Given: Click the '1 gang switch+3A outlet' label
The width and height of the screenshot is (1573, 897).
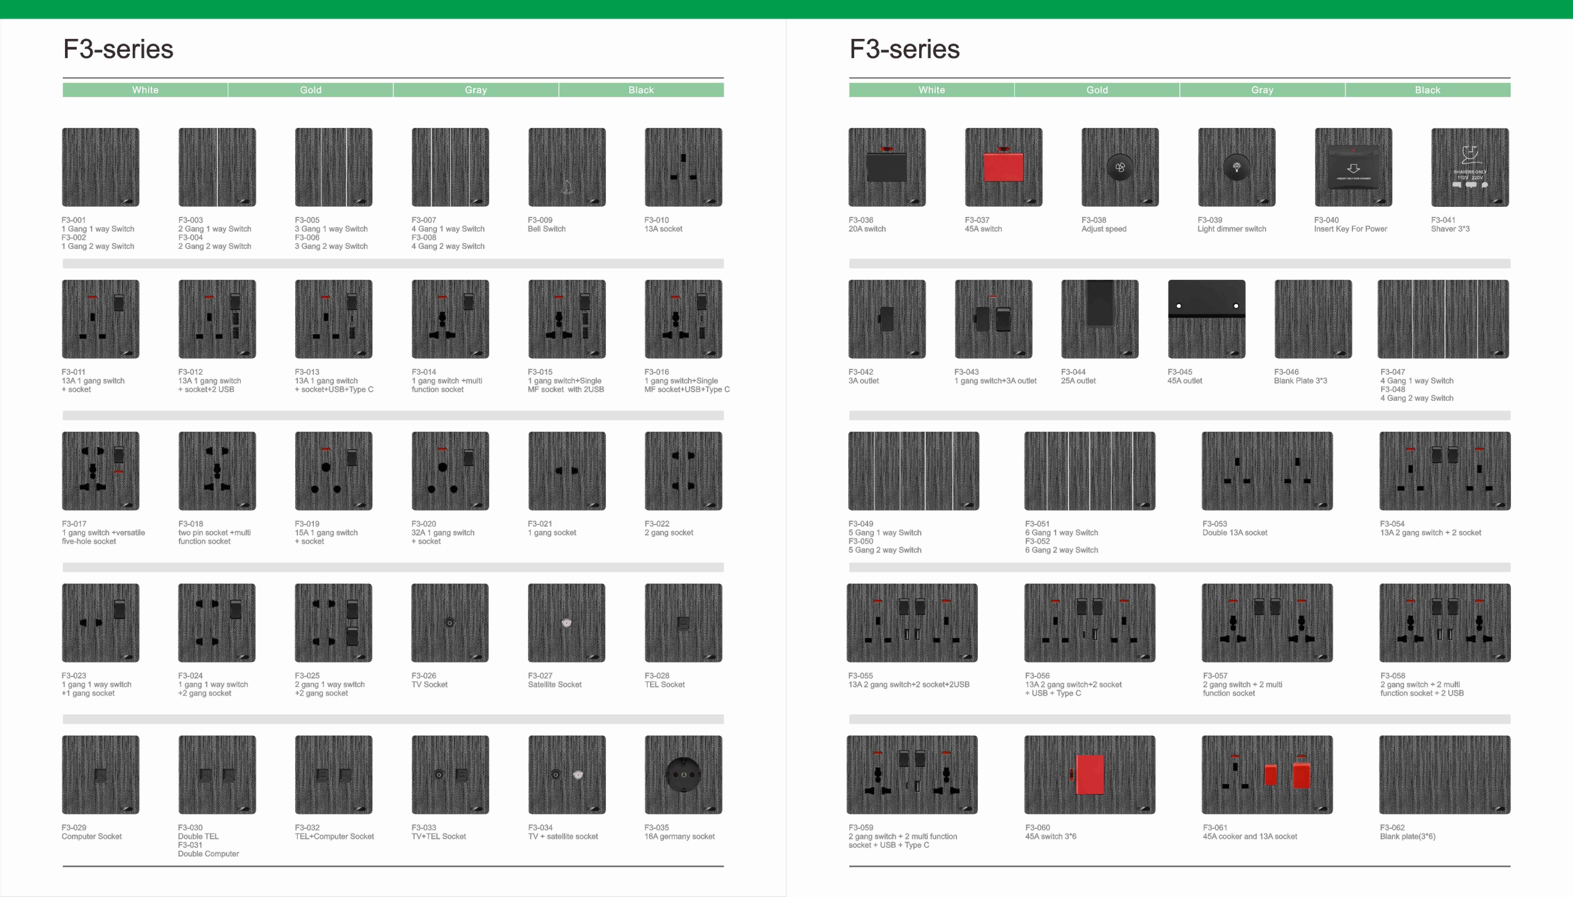Looking at the screenshot, I should 995,381.
